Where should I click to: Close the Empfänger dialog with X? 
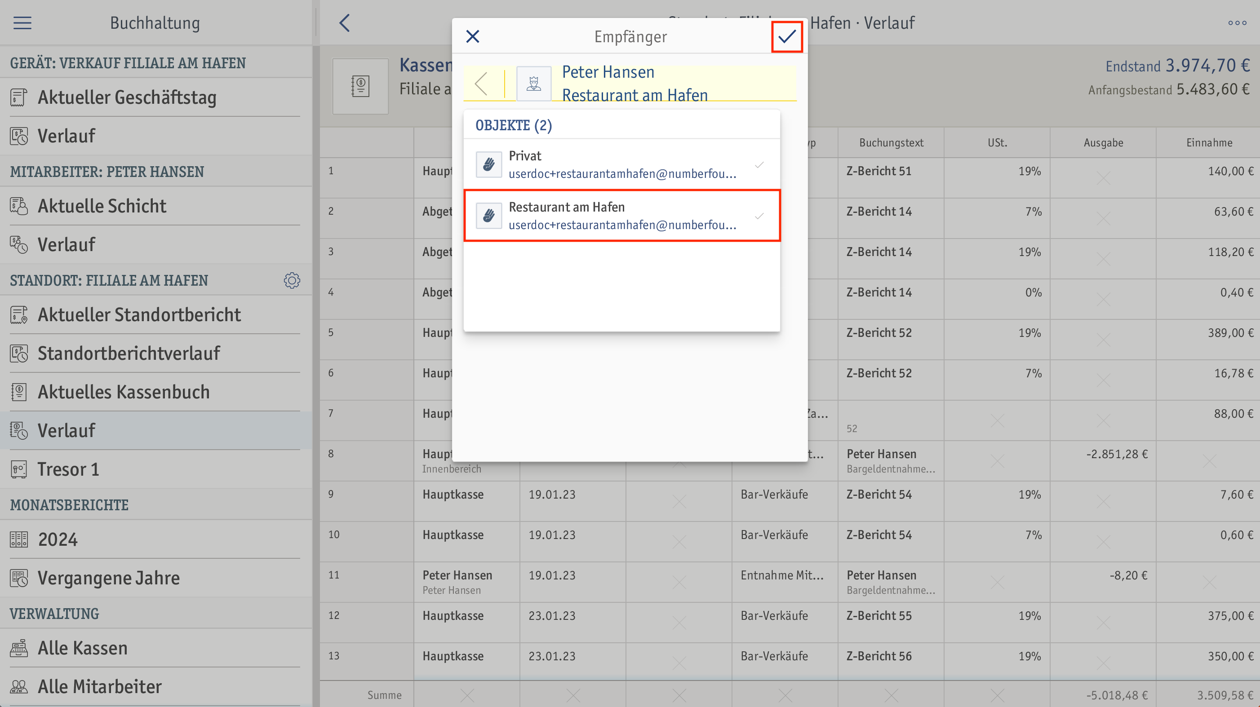coord(473,36)
